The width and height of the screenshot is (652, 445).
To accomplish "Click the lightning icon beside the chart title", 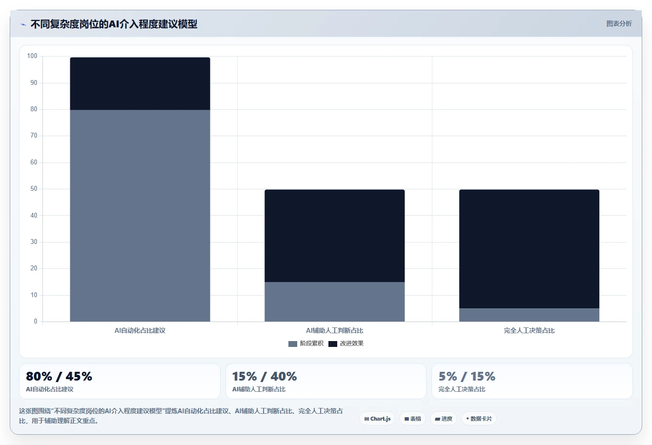I will (23, 24).
